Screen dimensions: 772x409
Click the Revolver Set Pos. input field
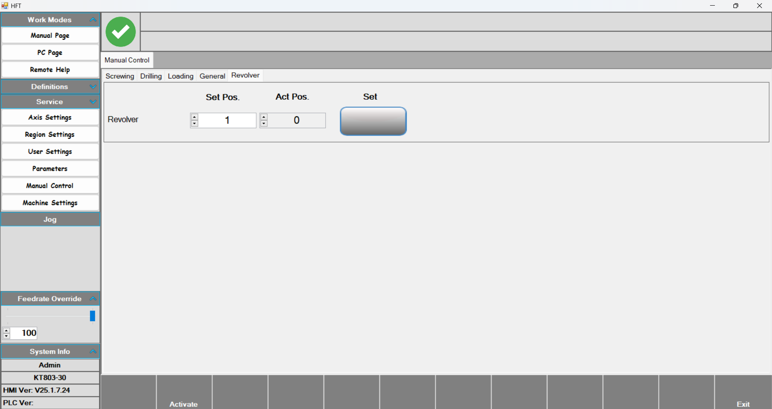click(227, 120)
